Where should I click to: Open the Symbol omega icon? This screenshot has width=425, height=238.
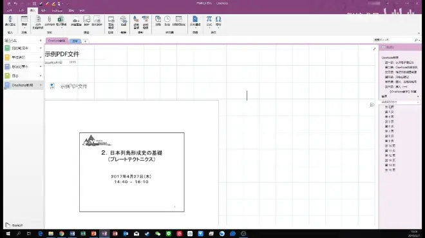pyautogui.click(x=218, y=21)
